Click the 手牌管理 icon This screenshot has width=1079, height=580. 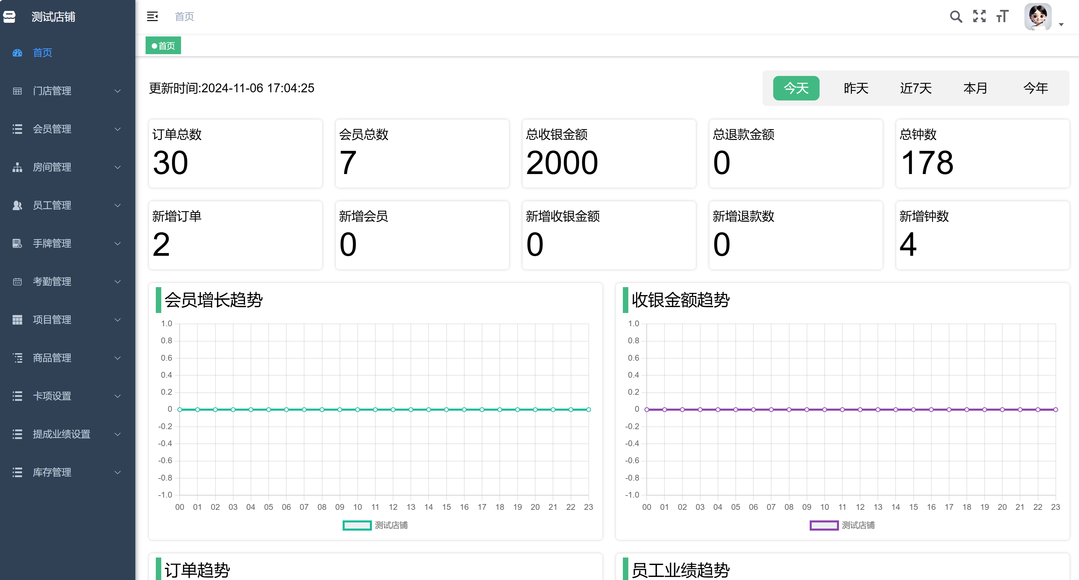[x=17, y=243]
